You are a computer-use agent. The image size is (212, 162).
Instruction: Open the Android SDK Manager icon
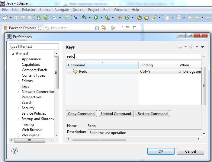(x=39, y=17)
